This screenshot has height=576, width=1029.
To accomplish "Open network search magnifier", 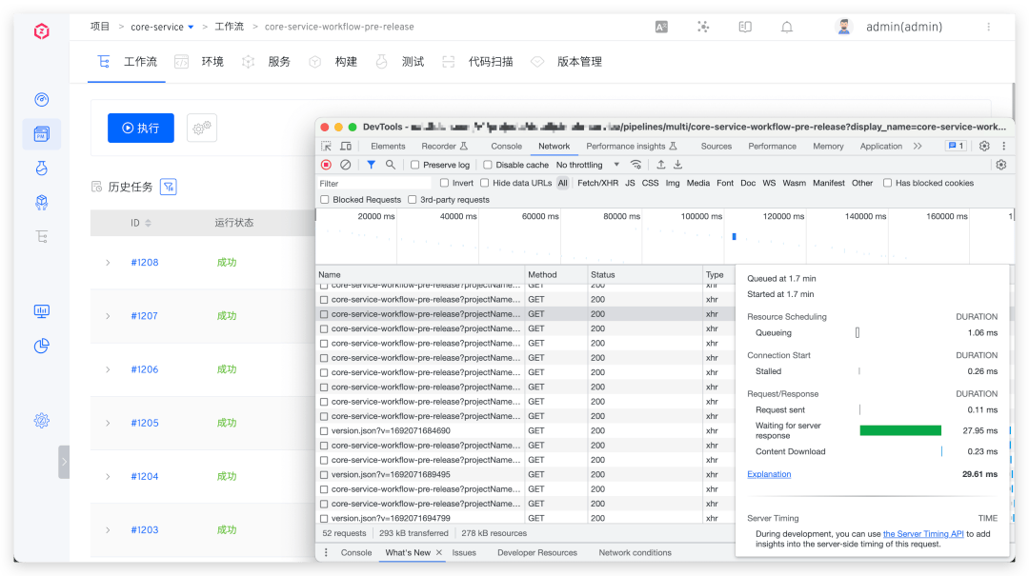I will tap(391, 165).
